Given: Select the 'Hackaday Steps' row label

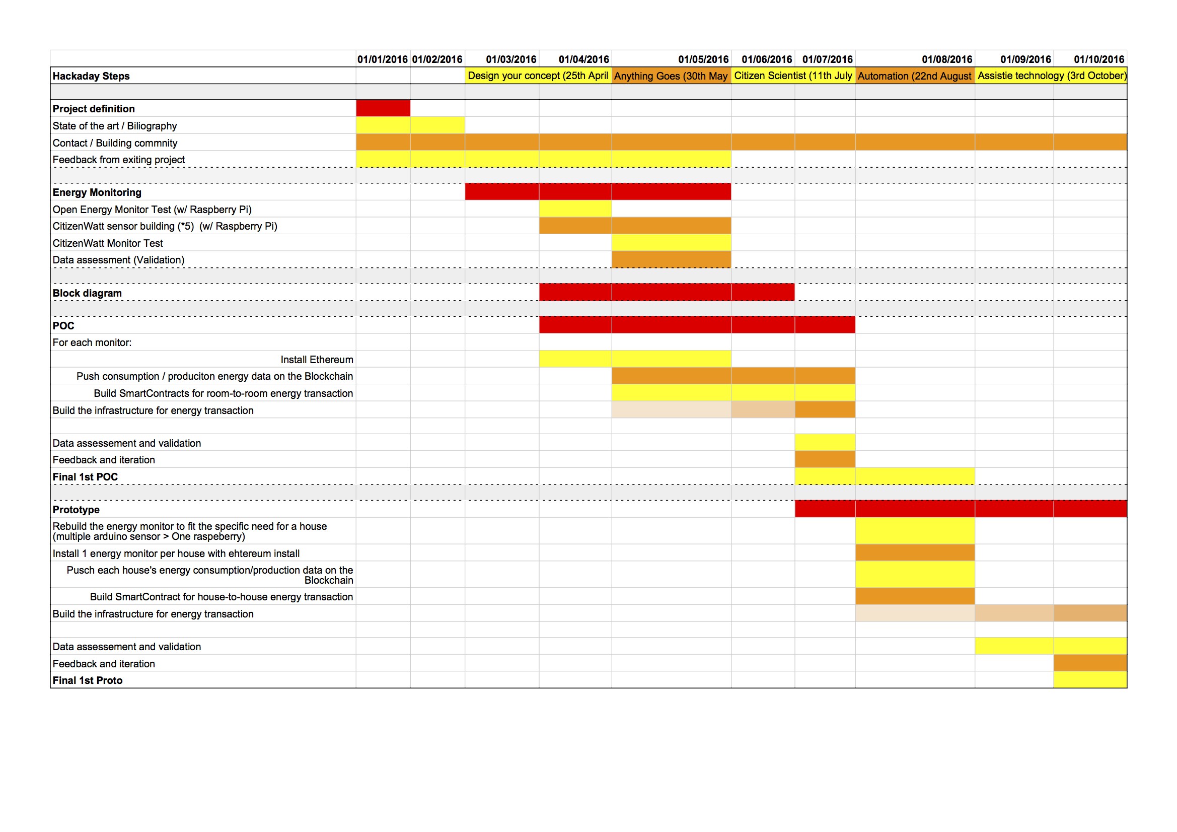Looking at the screenshot, I should (91, 76).
